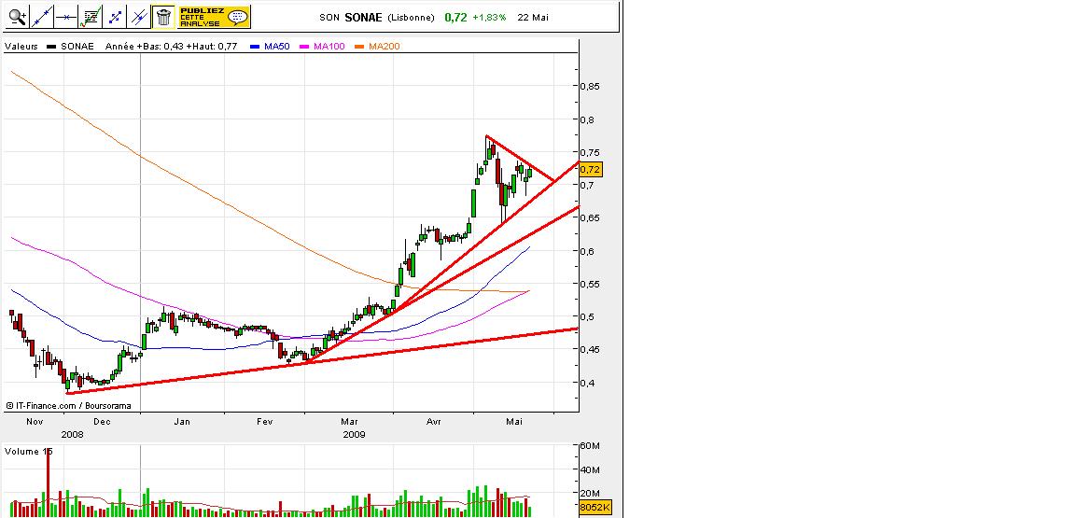
Task: Click the trash can delete tool
Action: (162, 17)
